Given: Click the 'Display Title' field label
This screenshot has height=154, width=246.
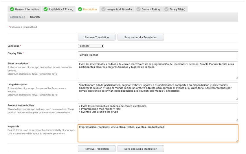Looking at the screenshot, I should pos(15,53).
